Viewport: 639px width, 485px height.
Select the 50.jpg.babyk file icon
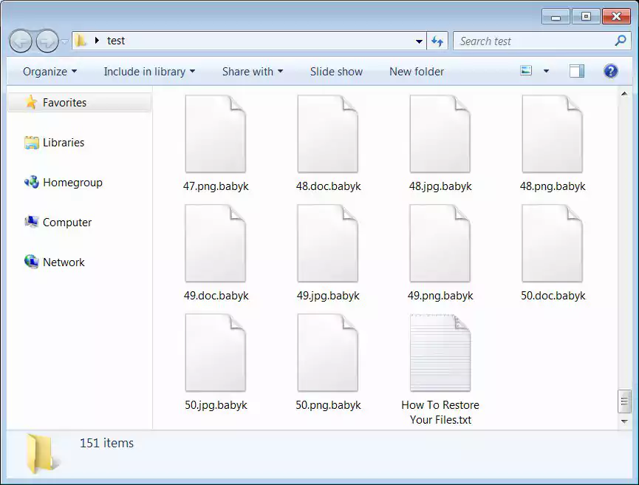pos(216,353)
